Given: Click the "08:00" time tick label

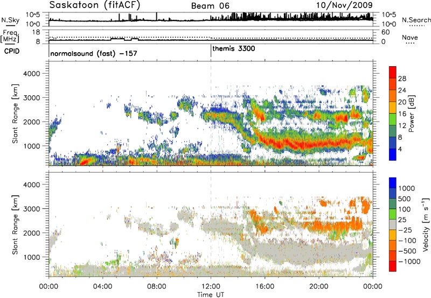Looking at the screenshot, I should [157, 287].
